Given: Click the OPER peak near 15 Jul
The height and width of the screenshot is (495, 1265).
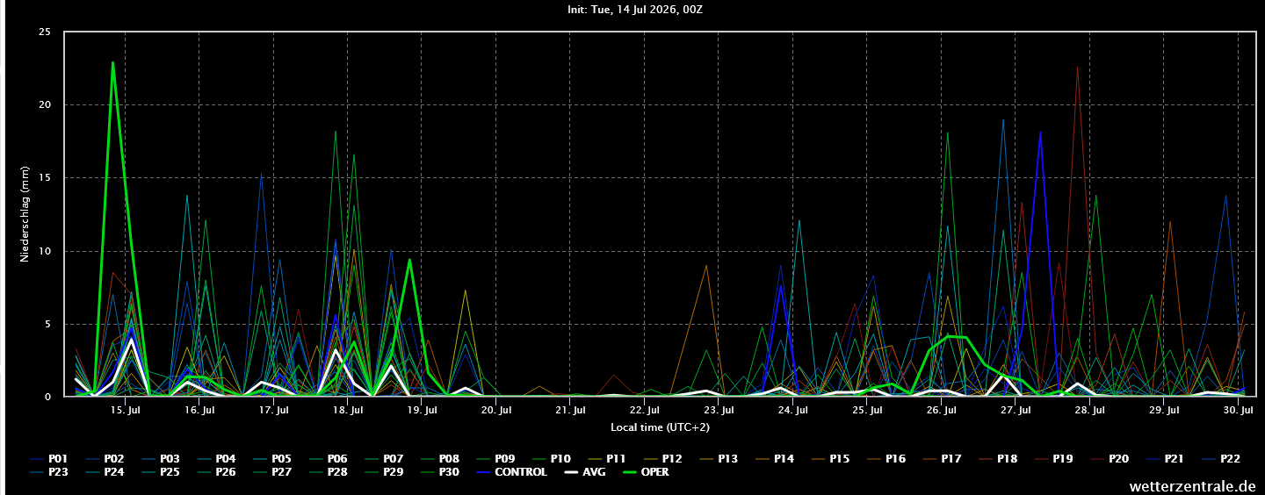Looking at the screenshot, I should coord(113,62).
